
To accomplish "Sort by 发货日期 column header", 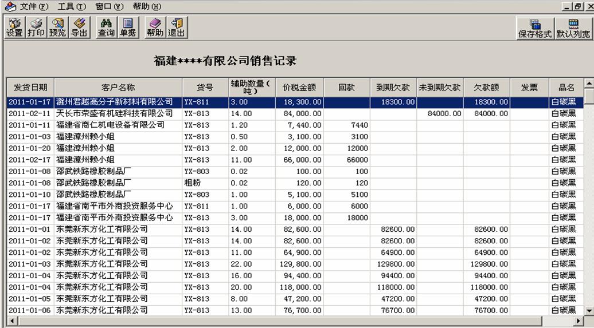I will click(x=30, y=88).
